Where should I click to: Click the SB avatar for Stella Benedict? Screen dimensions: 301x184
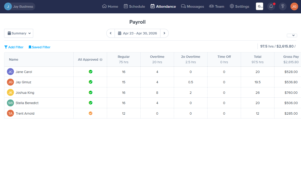pos(10,103)
